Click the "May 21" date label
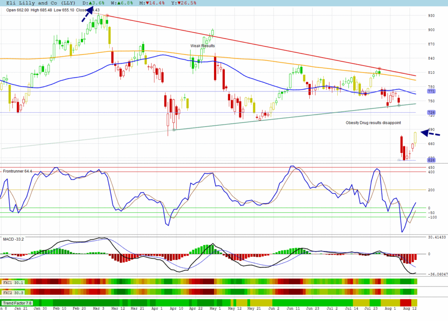This screenshot has width=448, height=321. click(x=254, y=308)
